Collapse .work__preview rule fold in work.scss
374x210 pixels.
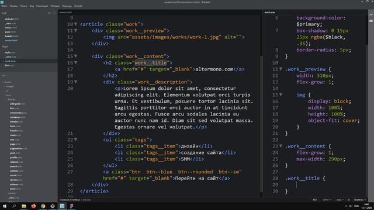click(280, 69)
